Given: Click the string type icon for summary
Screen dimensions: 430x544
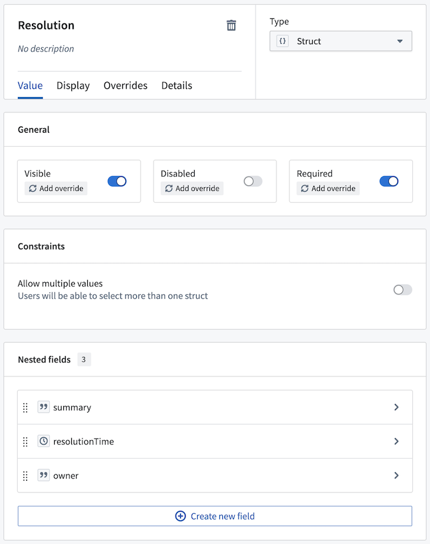Looking at the screenshot, I should [x=43, y=407].
